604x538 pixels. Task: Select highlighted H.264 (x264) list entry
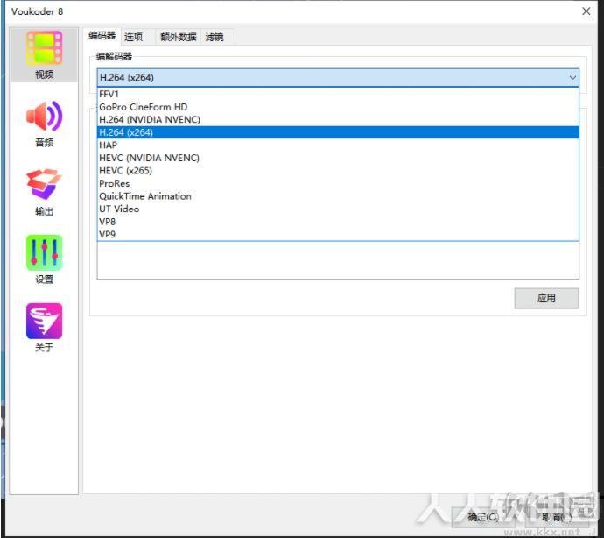[x=338, y=132]
